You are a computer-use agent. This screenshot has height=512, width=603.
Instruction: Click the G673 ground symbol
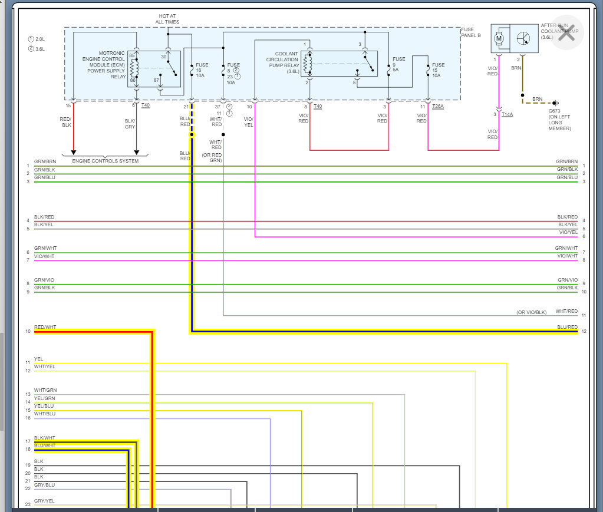coord(555,103)
